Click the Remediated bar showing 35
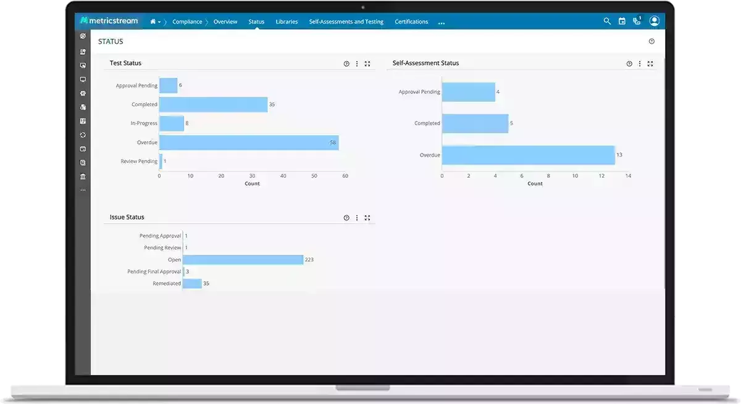This screenshot has height=404, width=741. tap(193, 284)
